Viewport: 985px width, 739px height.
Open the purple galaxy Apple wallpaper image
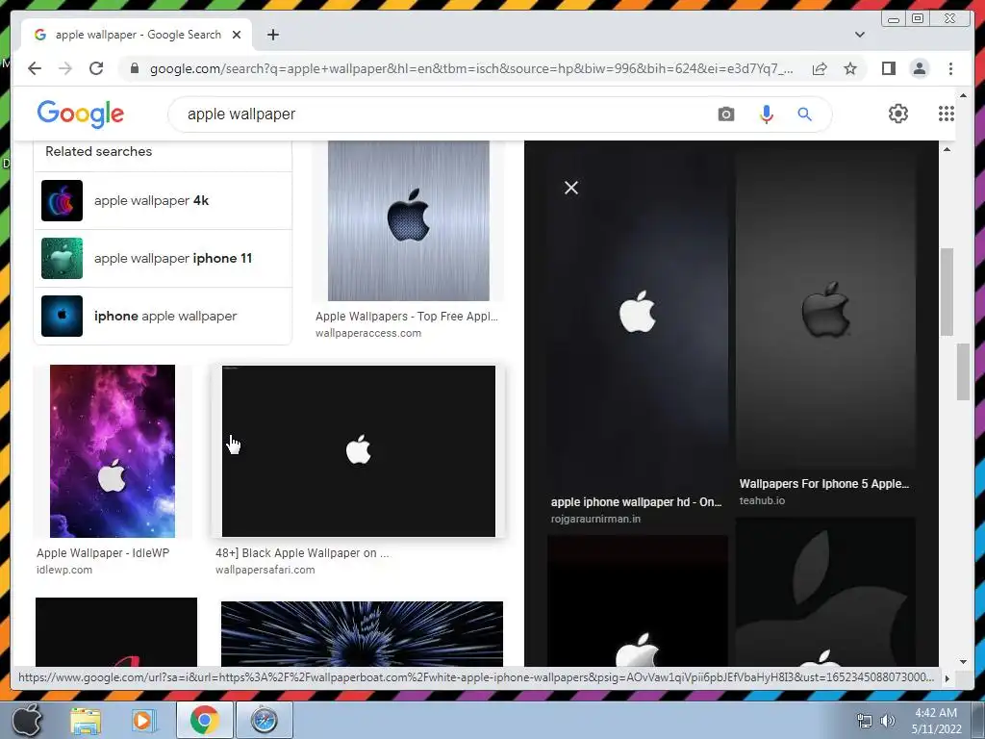point(113,451)
